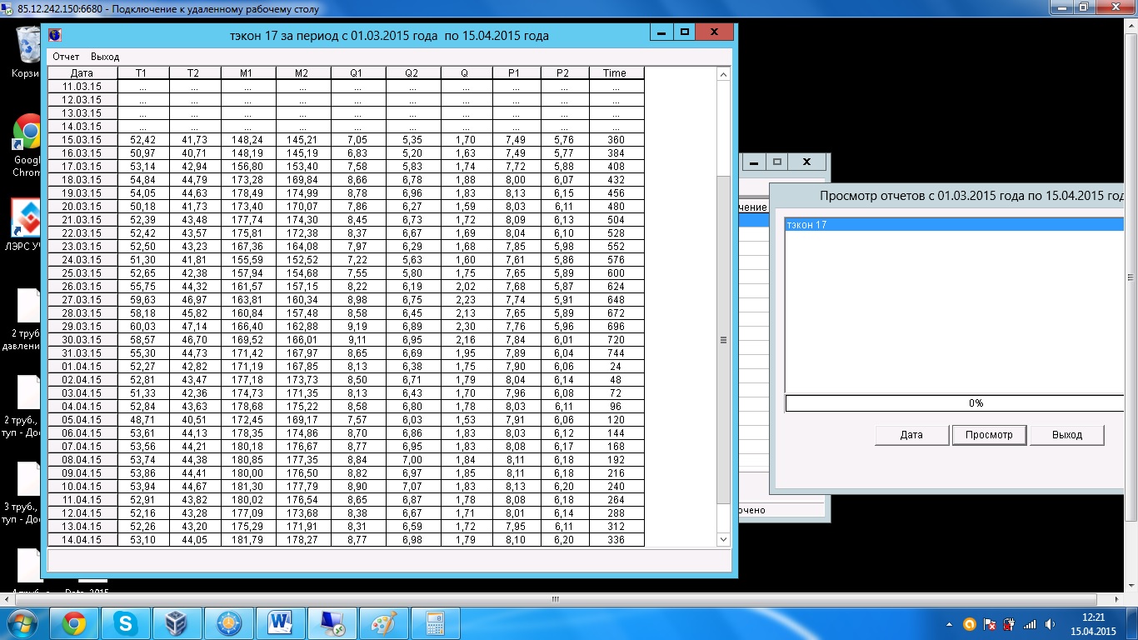Viewport: 1138px width, 640px height.
Task: Click the T1 column header
Action: click(x=142, y=73)
